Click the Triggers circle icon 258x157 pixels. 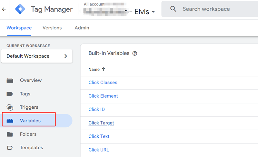[10, 107]
